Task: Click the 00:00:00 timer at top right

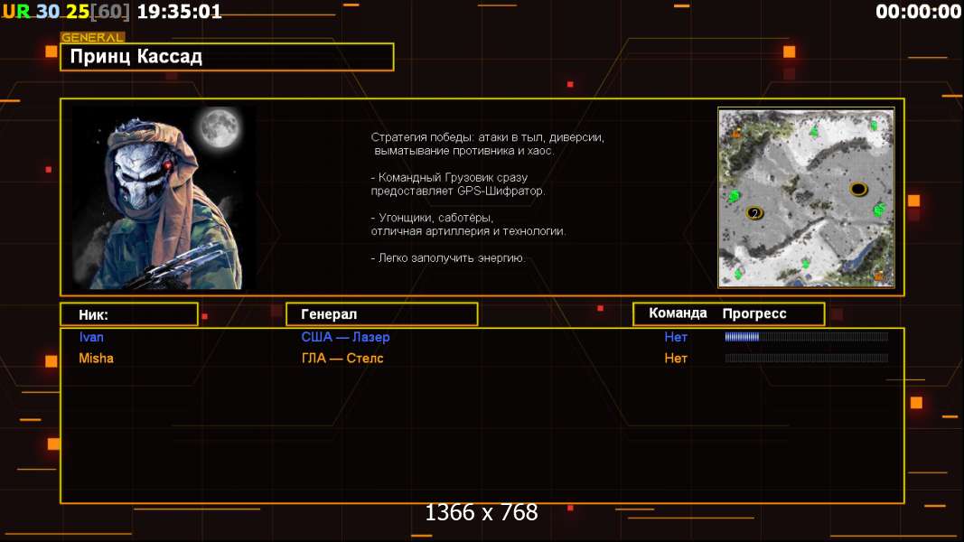Action: pyautogui.click(x=919, y=12)
